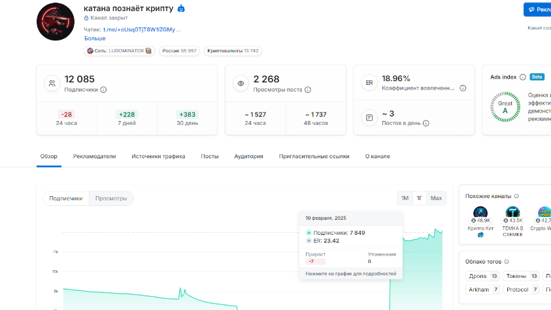Click the channel avatar image
The width and height of the screenshot is (551, 310).
coord(56,22)
